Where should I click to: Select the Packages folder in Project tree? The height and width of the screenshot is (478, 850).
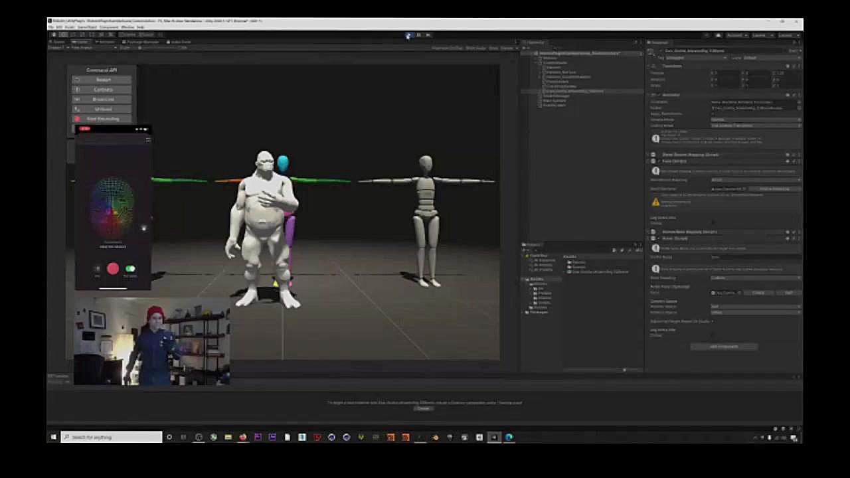pyautogui.click(x=538, y=312)
